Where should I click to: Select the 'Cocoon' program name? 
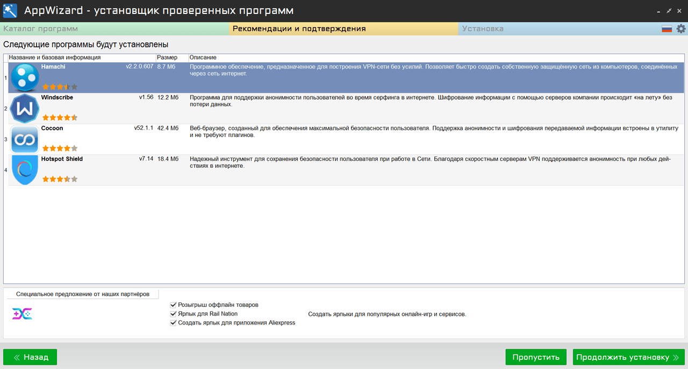click(x=52, y=128)
